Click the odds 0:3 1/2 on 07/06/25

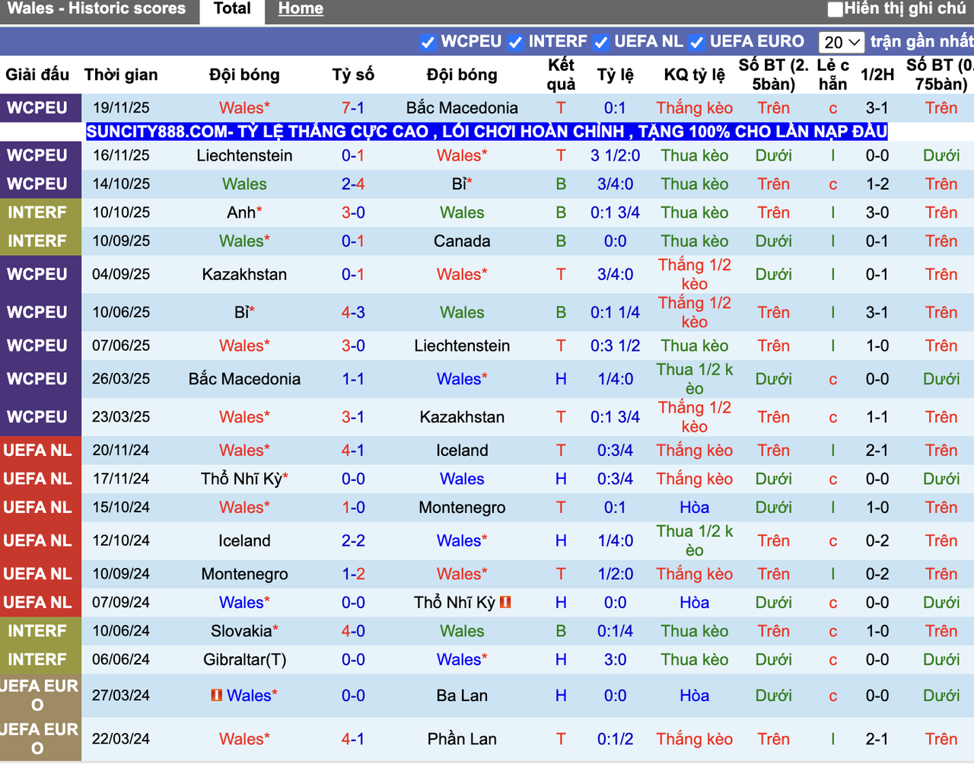pyautogui.click(x=615, y=346)
